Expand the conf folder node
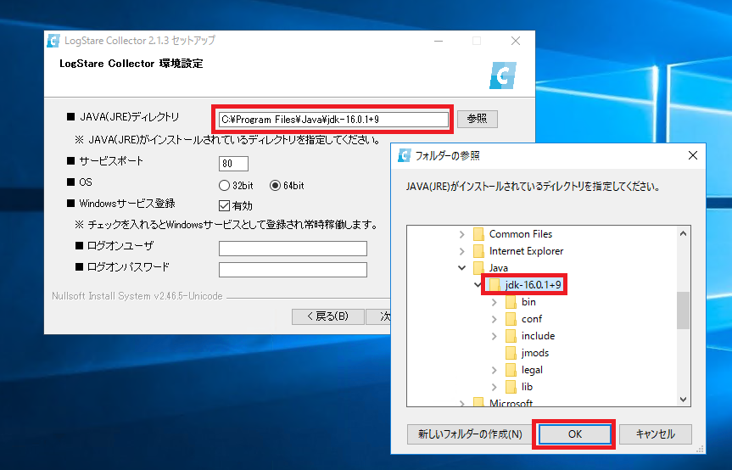This screenshot has width=732, height=470. (x=495, y=319)
